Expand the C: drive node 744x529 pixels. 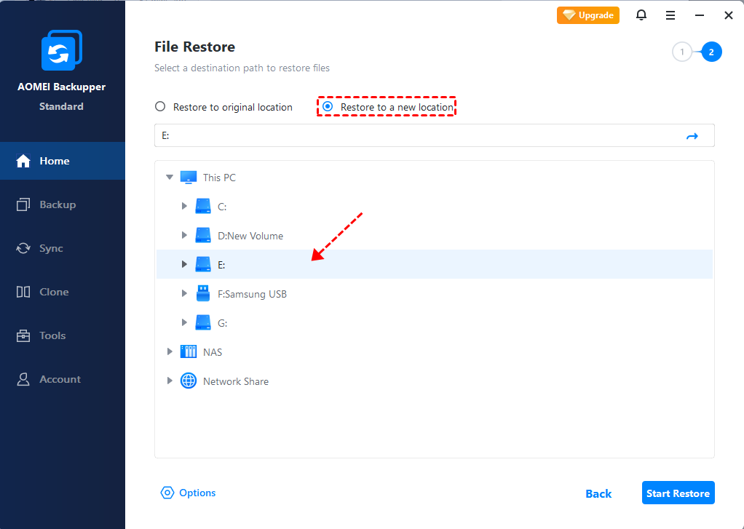pos(184,207)
